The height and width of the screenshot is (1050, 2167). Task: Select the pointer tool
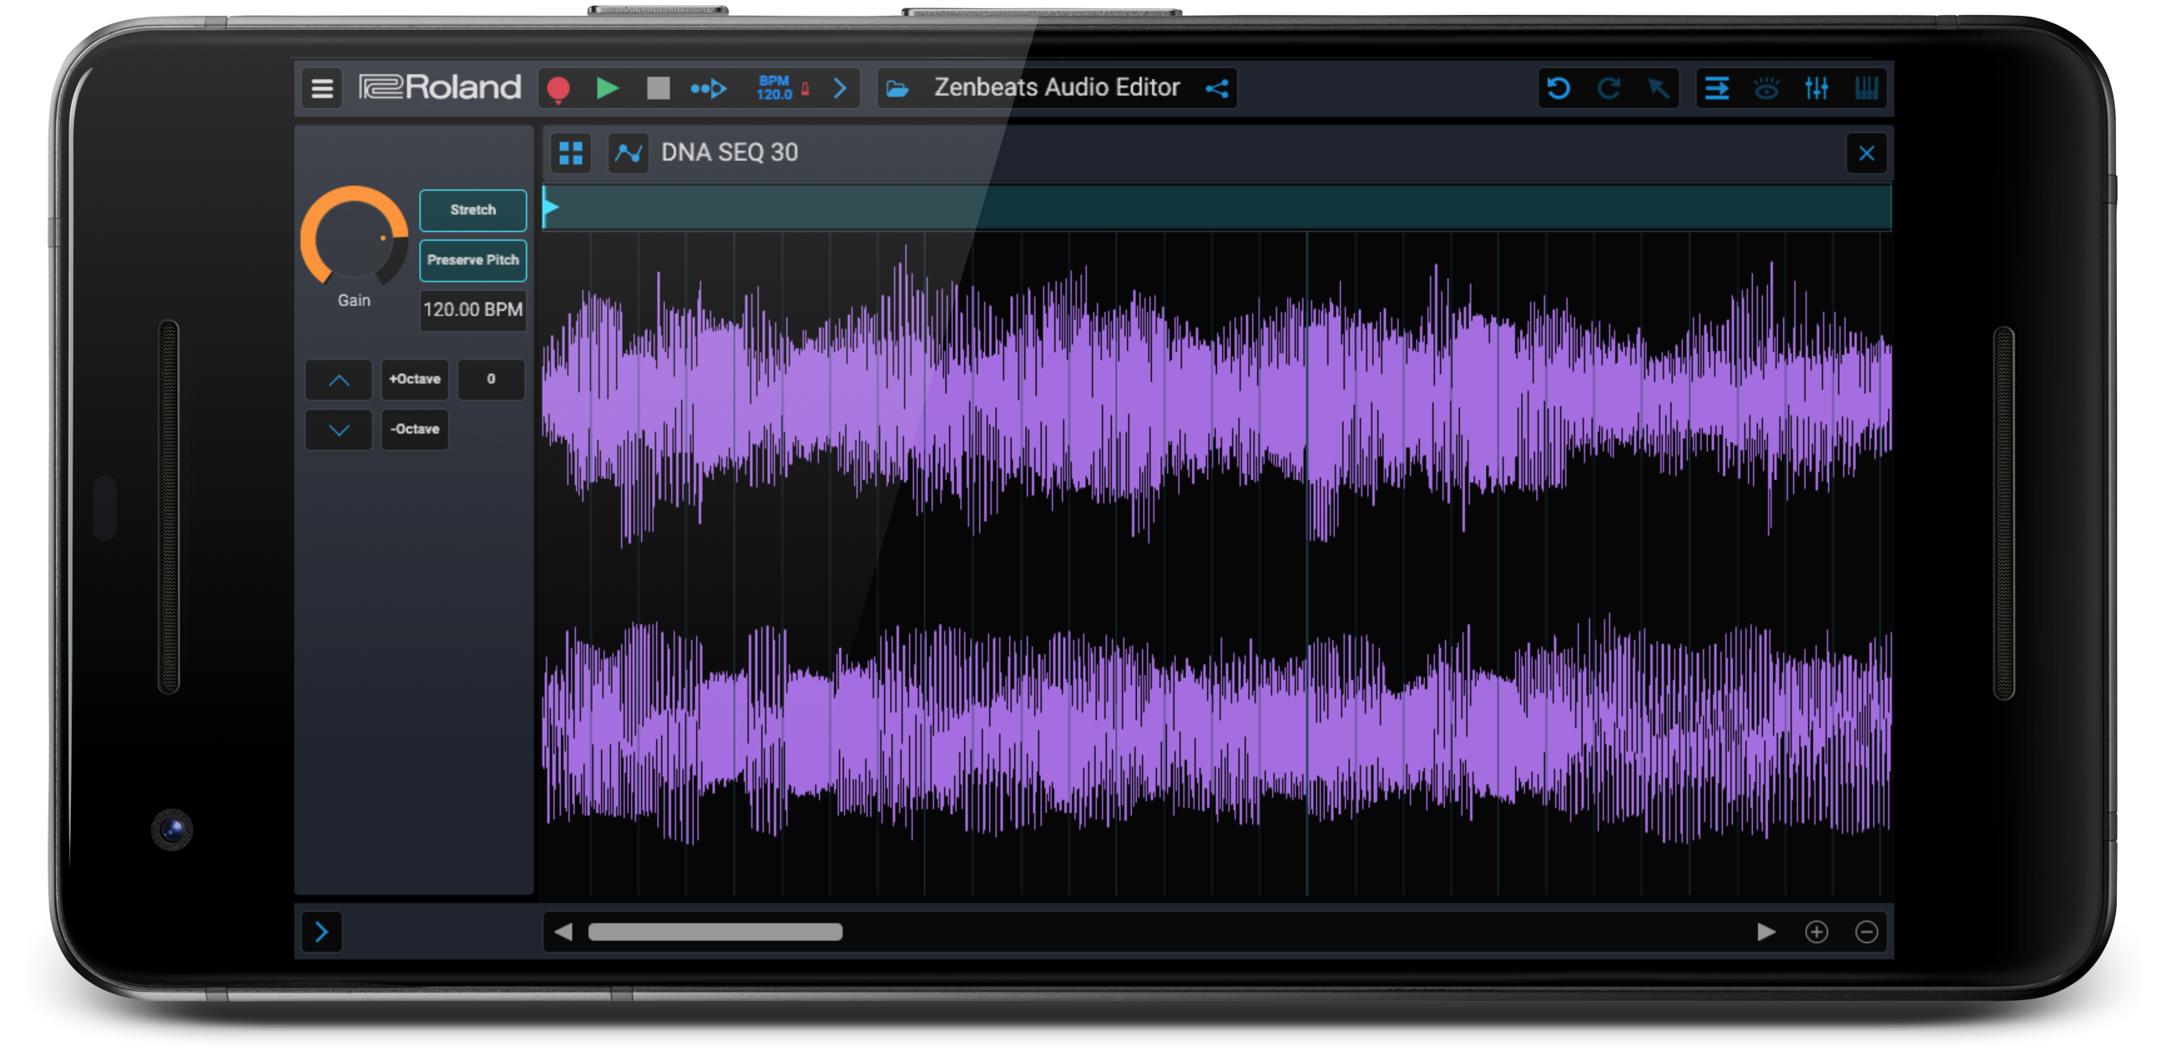tap(1659, 88)
